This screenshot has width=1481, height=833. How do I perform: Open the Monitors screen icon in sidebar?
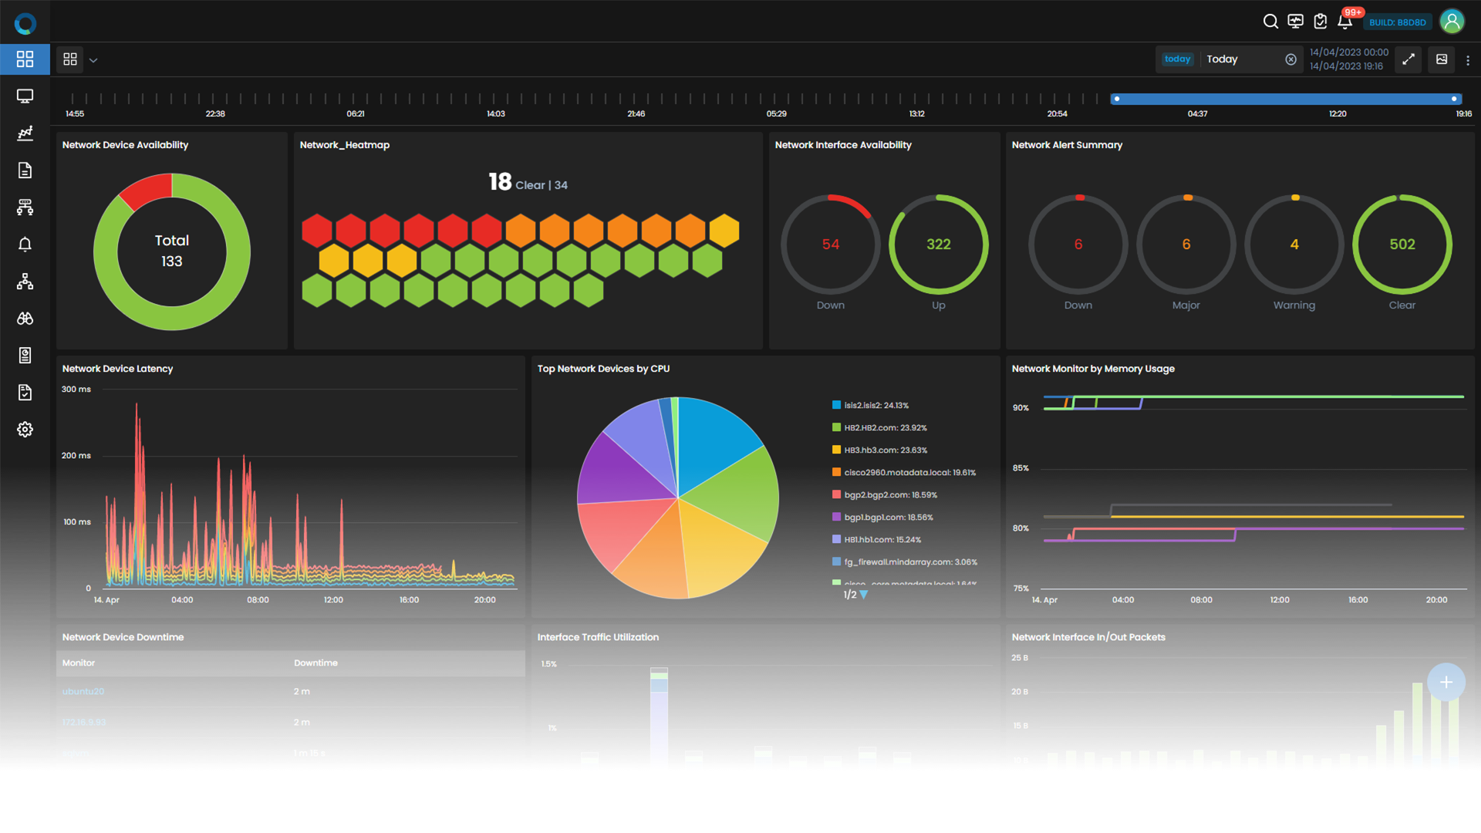25,96
